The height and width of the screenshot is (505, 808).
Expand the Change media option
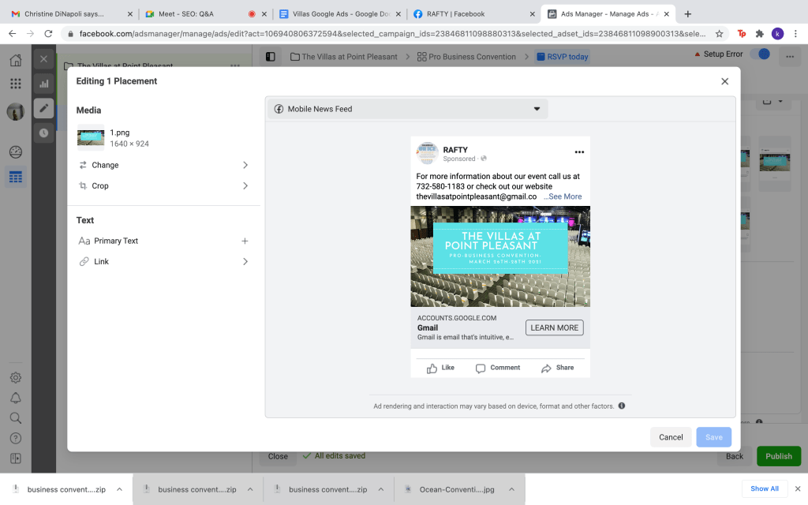(164, 165)
